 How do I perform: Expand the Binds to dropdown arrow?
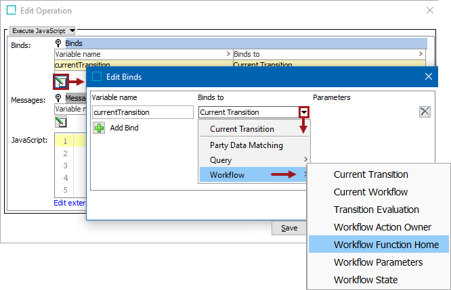pos(305,112)
